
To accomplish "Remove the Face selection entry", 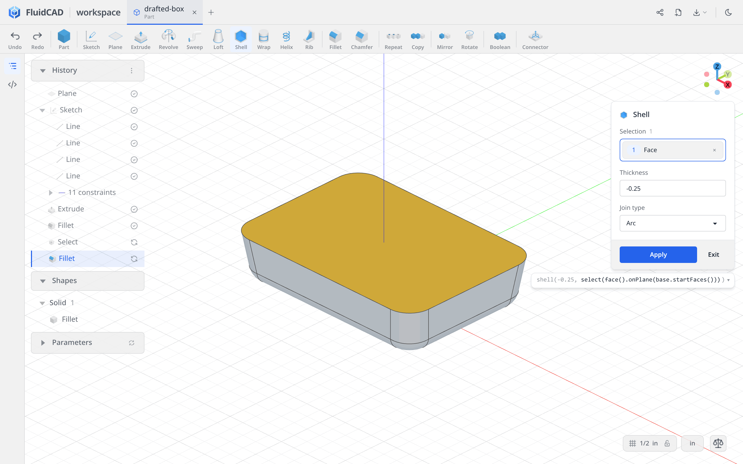I will click(x=714, y=150).
